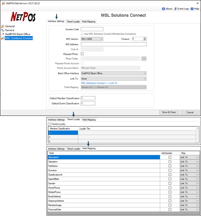Select Member Classification row 1

[63, 133]
